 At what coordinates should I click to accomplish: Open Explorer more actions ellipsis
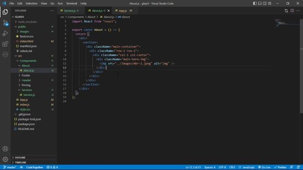point(52,10)
